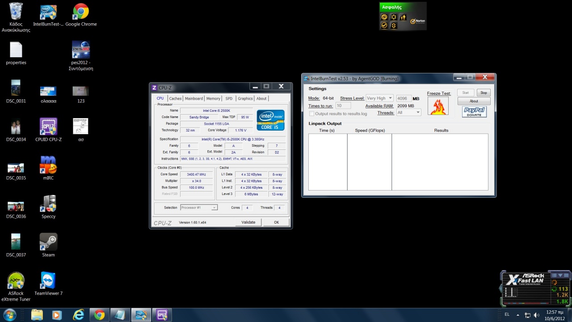Launch Windows Media Player from the taskbar

[57, 315]
